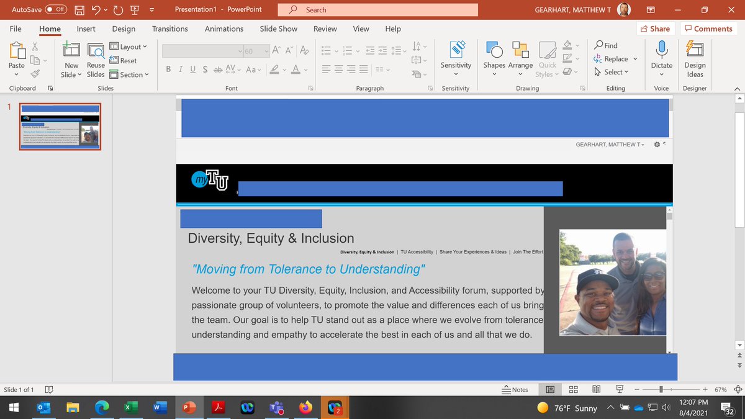Switch to Transitions tab
This screenshot has width=745, height=419.
pyautogui.click(x=170, y=29)
